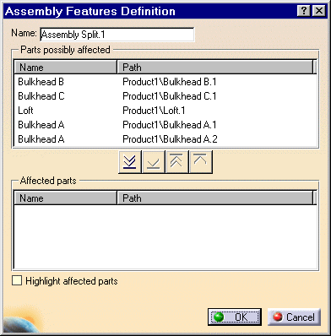Enable Highlight affected parts checkbox
Screen dimensions: 331x336
point(17,280)
